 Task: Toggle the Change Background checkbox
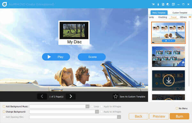click(x=4, y=112)
